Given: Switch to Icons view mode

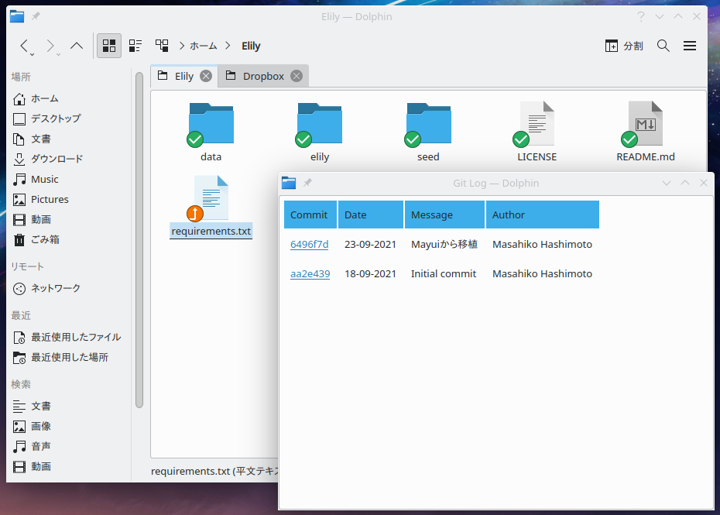Looking at the screenshot, I should click(109, 46).
